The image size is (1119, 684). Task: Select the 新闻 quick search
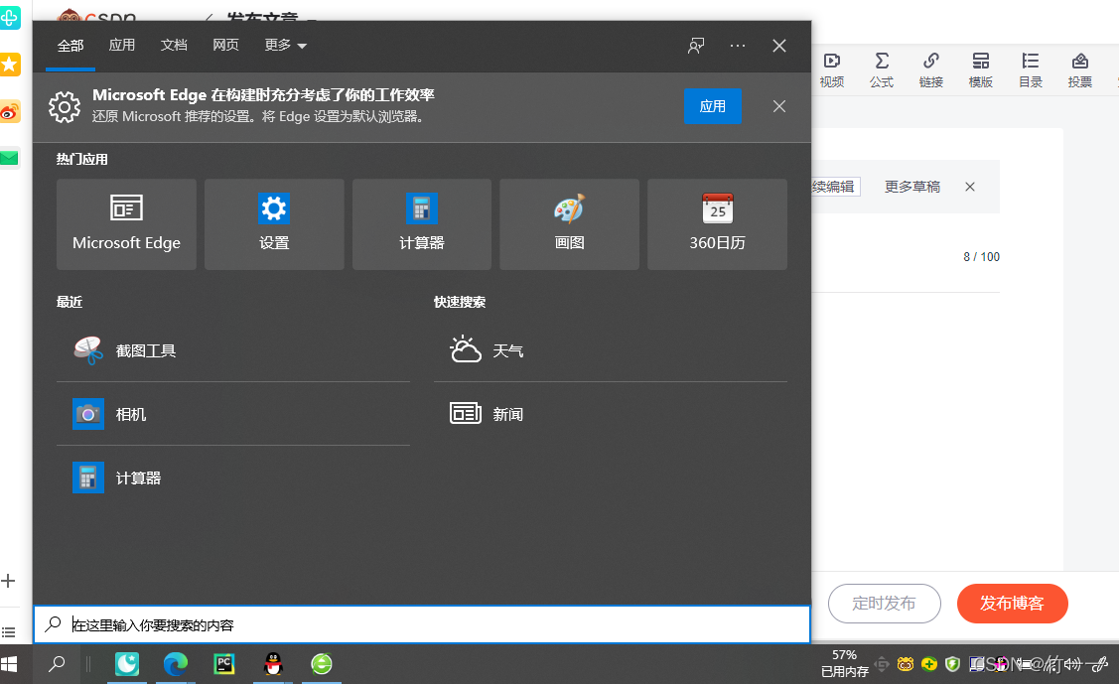(x=611, y=414)
